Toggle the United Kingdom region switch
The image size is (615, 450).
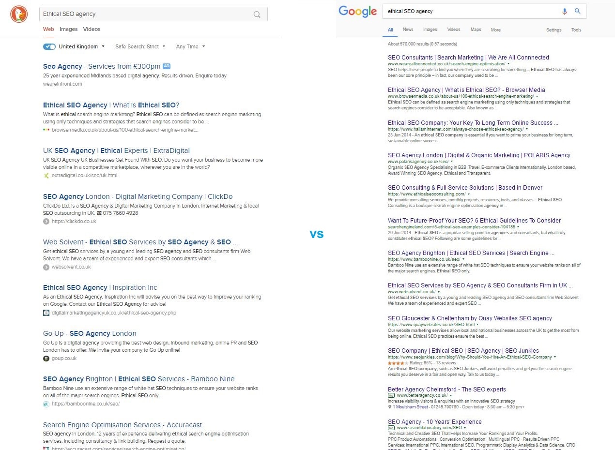tap(49, 46)
